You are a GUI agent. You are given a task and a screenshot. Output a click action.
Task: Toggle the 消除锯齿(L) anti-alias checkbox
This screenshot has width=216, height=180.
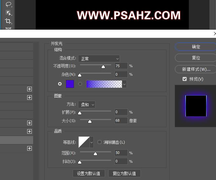point(99,142)
